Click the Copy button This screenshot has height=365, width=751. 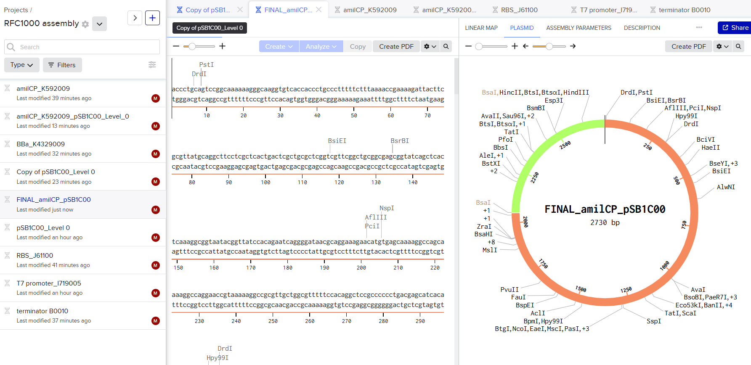[x=358, y=46]
